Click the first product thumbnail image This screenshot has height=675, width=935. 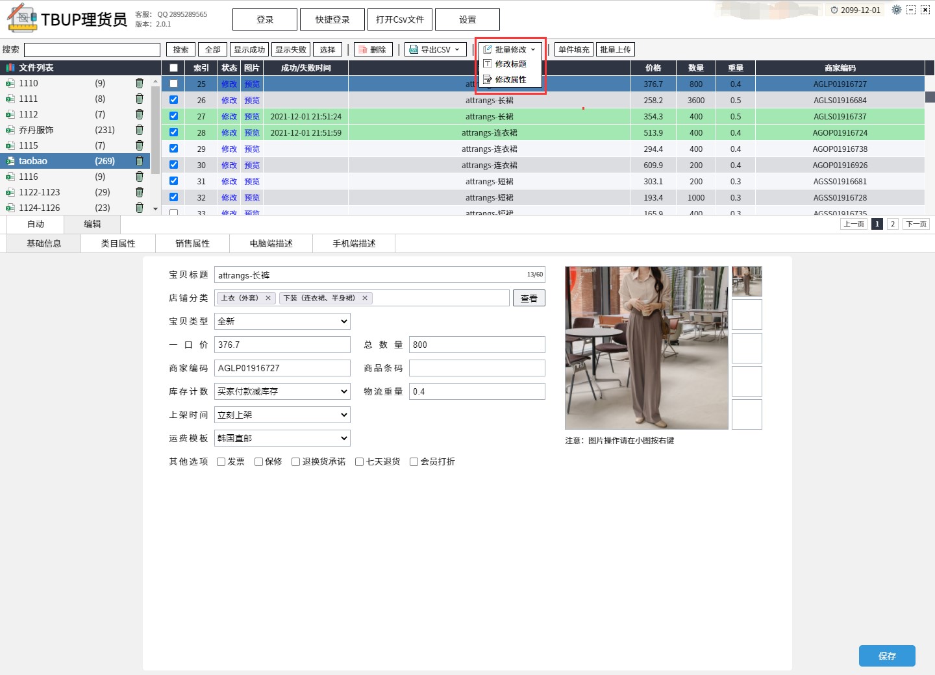point(747,281)
